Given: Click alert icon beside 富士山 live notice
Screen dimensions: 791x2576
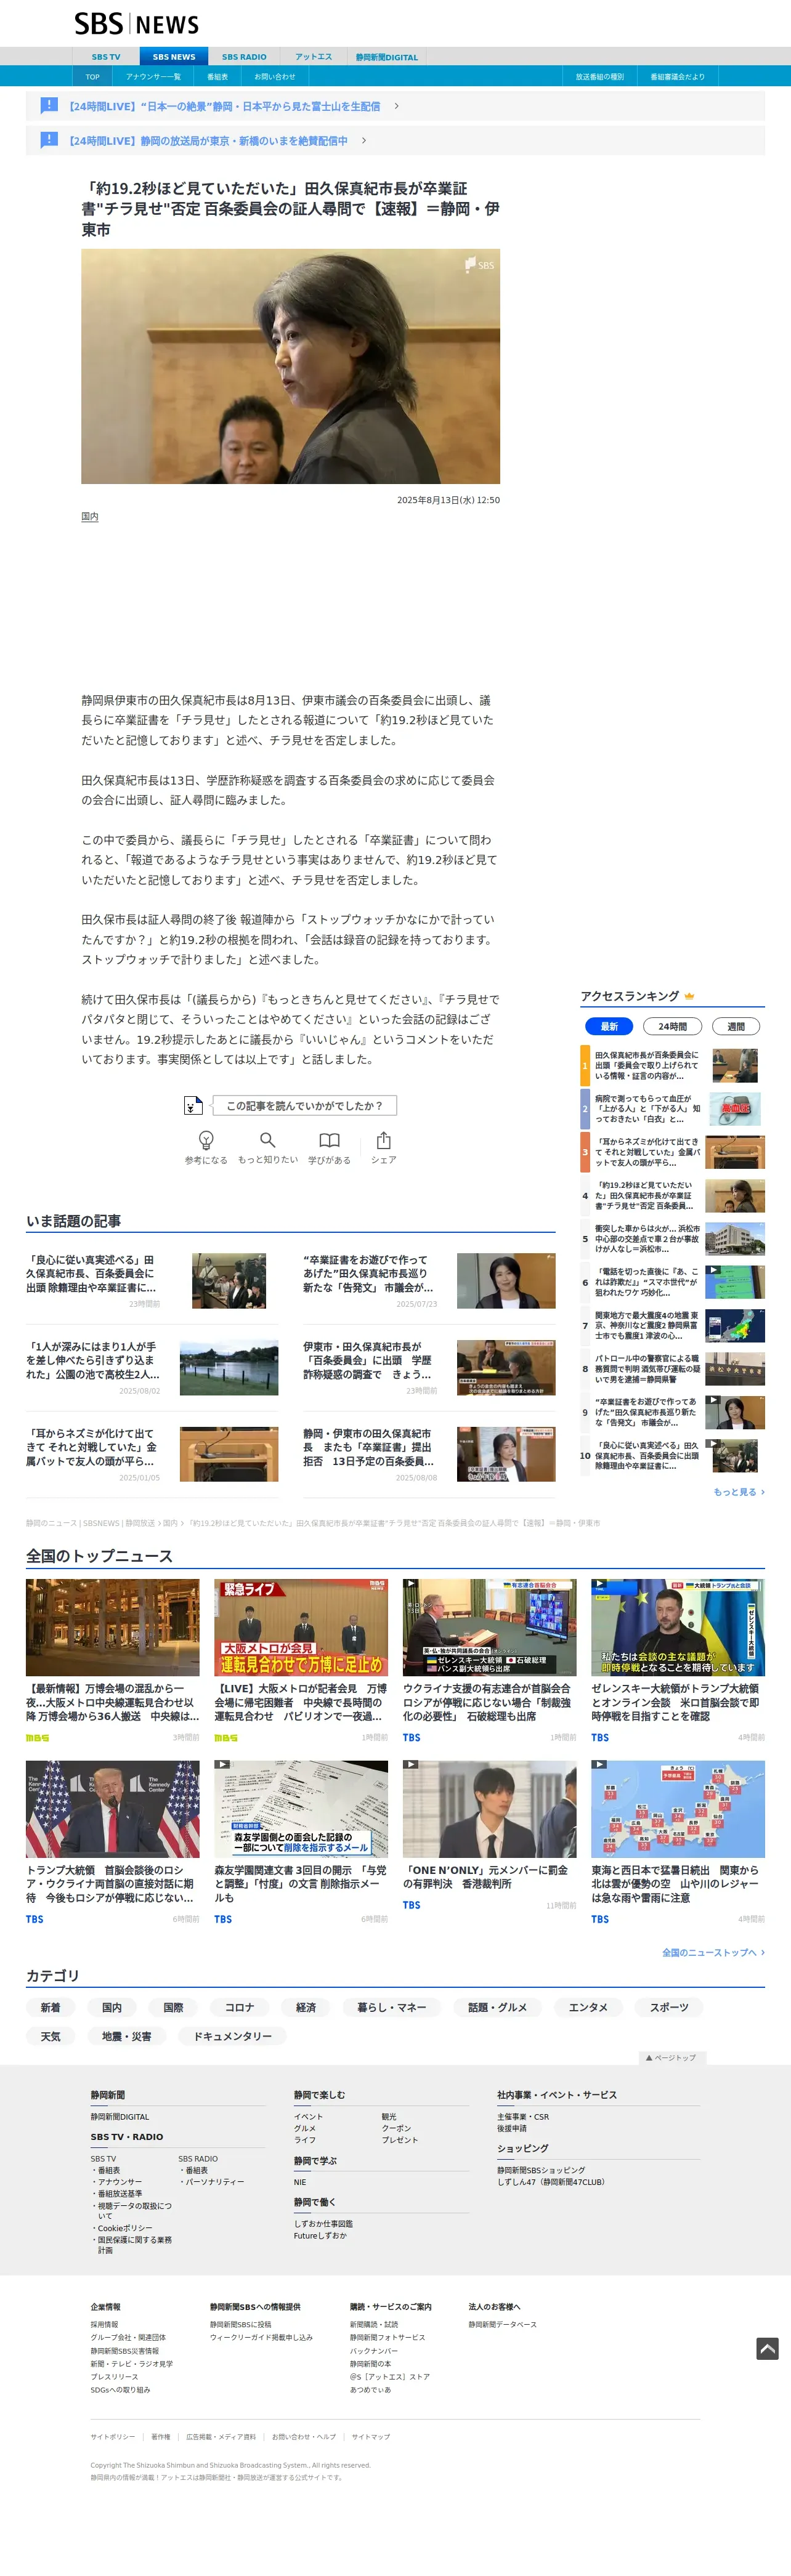Looking at the screenshot, I should tap(49, 105).
